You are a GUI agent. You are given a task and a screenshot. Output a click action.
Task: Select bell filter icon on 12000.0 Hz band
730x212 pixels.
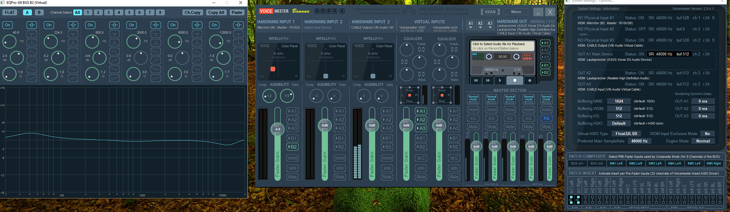click(x=238, y=25)
